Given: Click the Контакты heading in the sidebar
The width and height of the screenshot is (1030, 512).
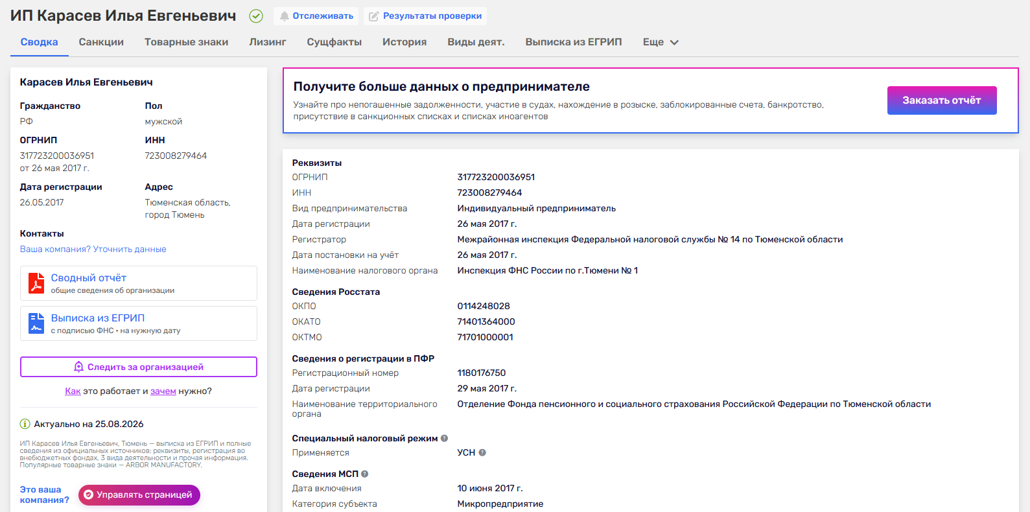Looking at the screenshot, I should click(42, 233).
